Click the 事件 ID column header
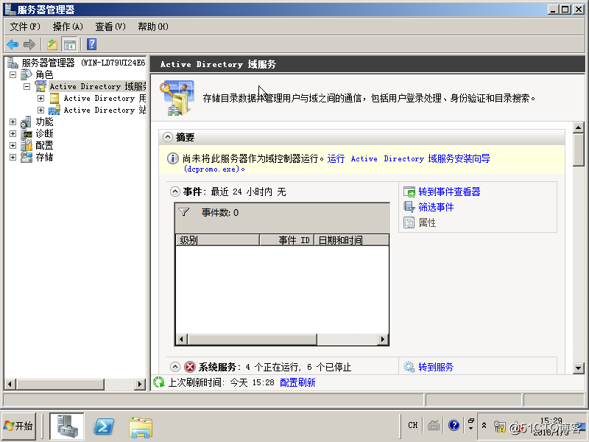Image resolution: width=589 pixels, height=442 pixels. click(x=286, y=240)
